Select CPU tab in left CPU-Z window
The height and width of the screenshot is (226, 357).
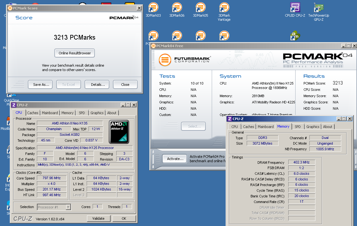tap(19, 113)
